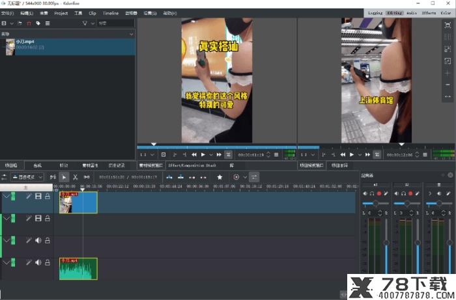Screen dimensions: 456x300
Task: Click zoom in plus icon in monitor sidebar
Action: pyautogui.click(x=448, y=73)
